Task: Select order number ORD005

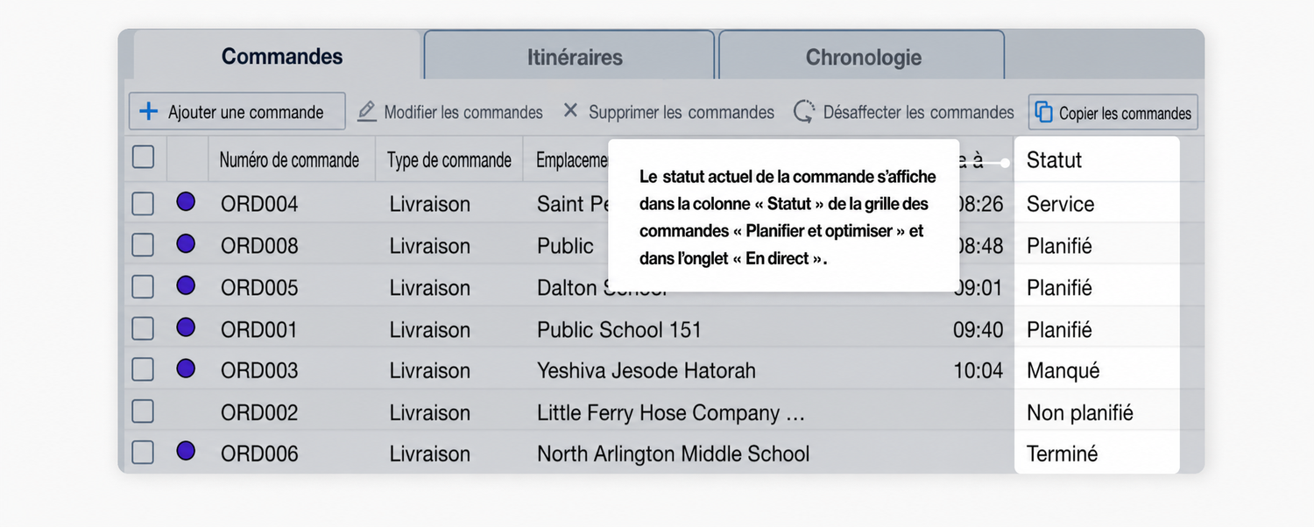Action: click(259, 287)
